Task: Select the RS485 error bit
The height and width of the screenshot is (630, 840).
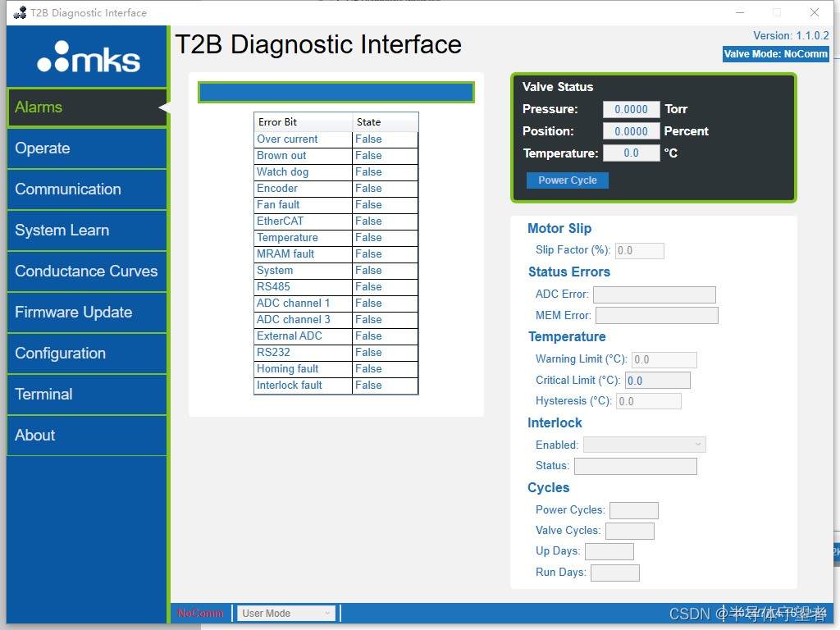Action: point(336,287)
